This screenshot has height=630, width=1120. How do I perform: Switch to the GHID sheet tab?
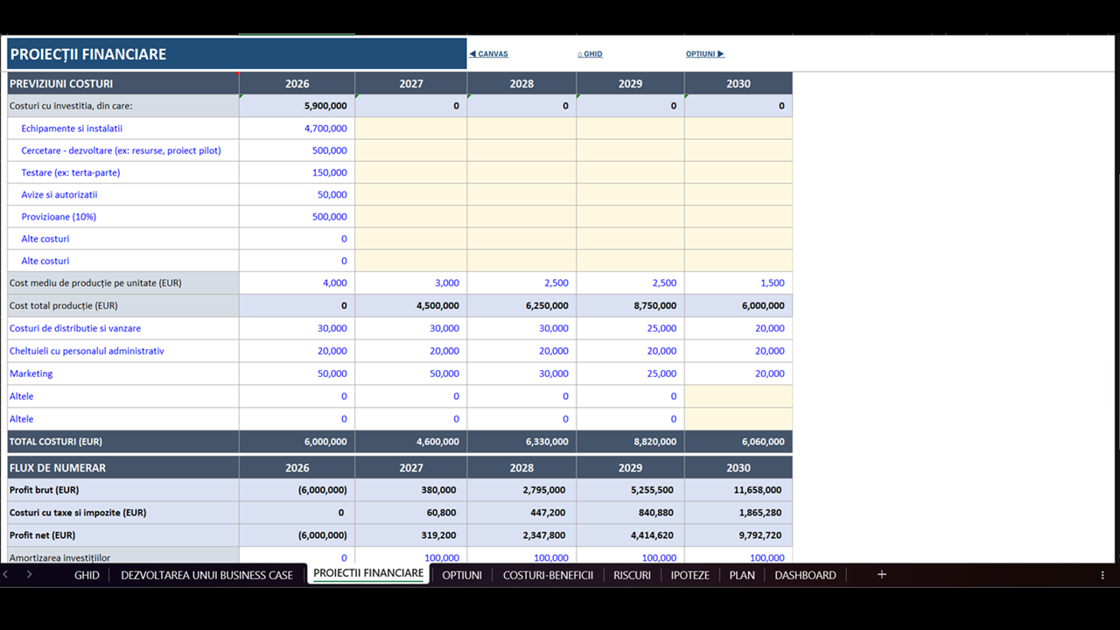click(x=87, y=575)
